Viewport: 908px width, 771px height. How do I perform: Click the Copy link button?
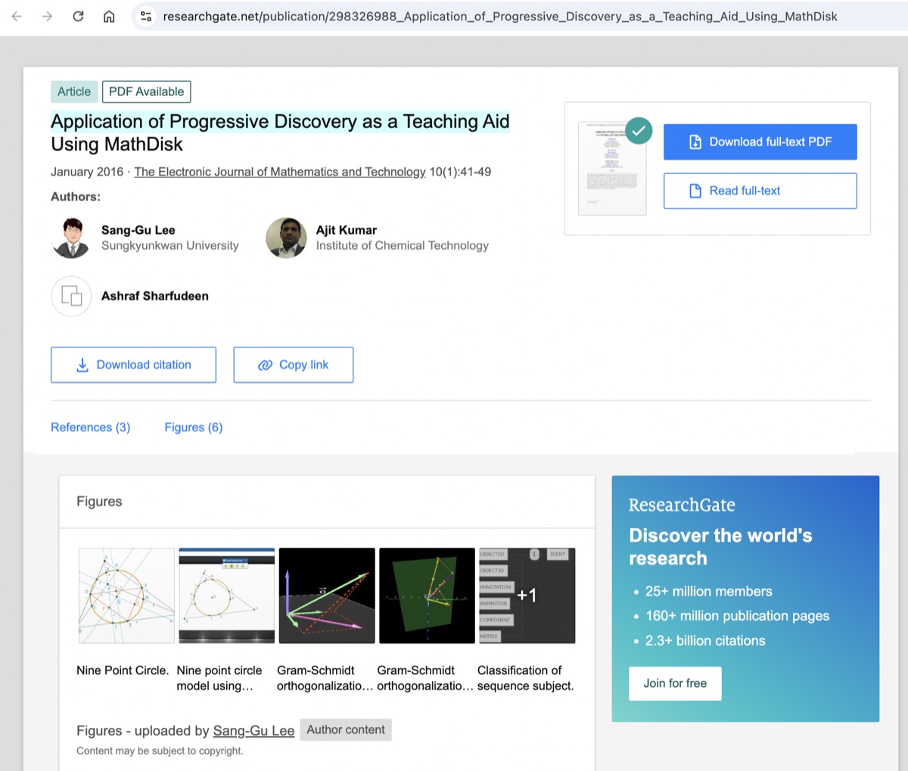294,365
